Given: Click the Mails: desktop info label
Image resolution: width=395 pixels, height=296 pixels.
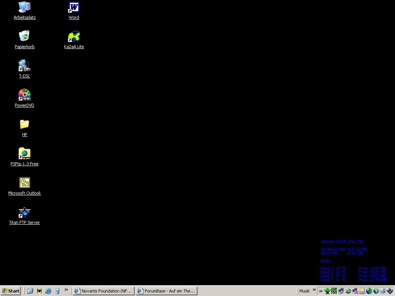Looking at the screenshot, I should coord(326,261).
